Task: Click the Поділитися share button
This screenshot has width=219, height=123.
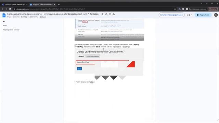Action: [x=203, y=15]
